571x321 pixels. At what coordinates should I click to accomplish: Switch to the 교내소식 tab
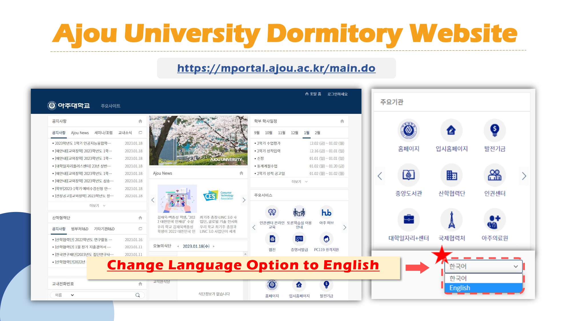click(125, 133)
